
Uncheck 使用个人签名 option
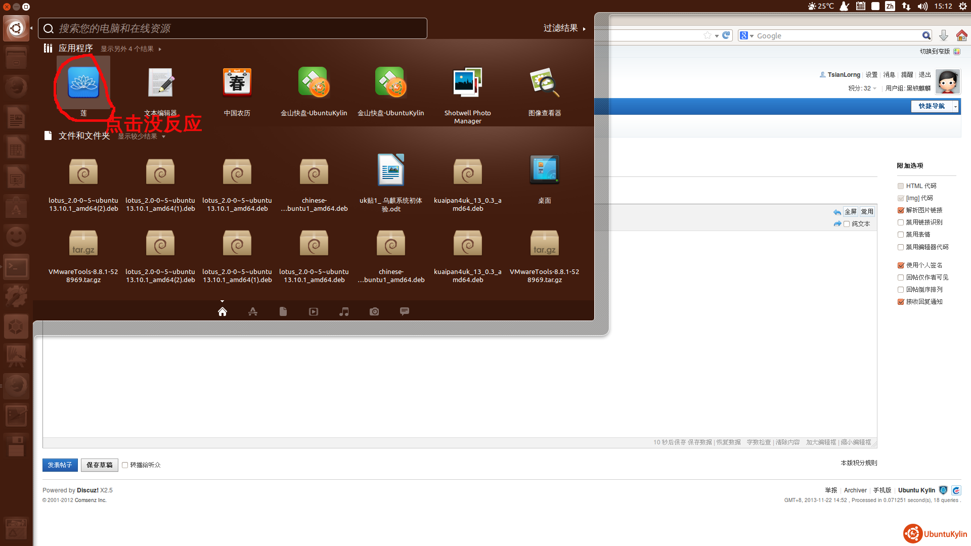coord(901,265)
